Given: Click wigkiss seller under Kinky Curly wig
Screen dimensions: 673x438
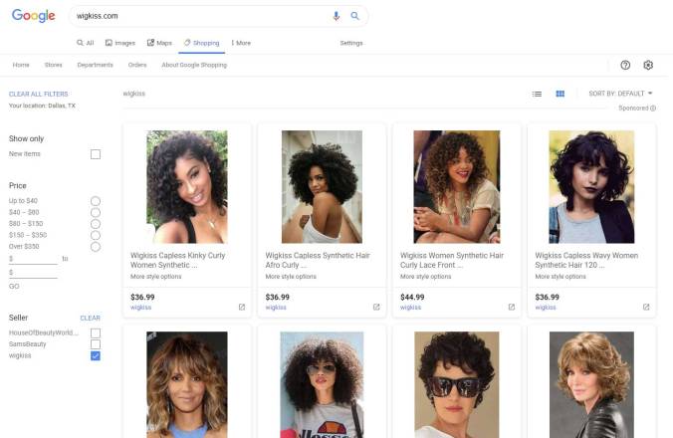Looking at the screenshot, I should (140, 308).
